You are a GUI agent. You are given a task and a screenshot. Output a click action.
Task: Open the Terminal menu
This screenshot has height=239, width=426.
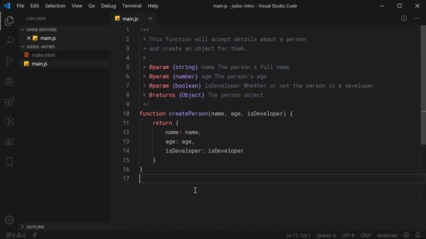(x=132, y=6)
